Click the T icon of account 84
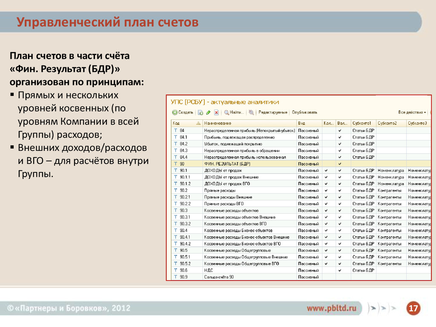Viewport: 436px width, 327px height. [x=175, y=130]
